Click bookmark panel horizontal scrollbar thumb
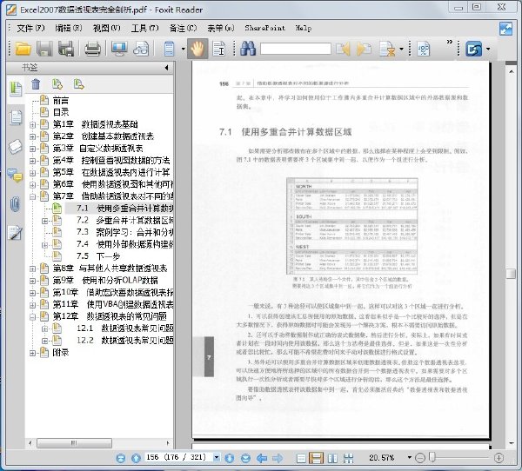522x471 pixels. point(74,443)
